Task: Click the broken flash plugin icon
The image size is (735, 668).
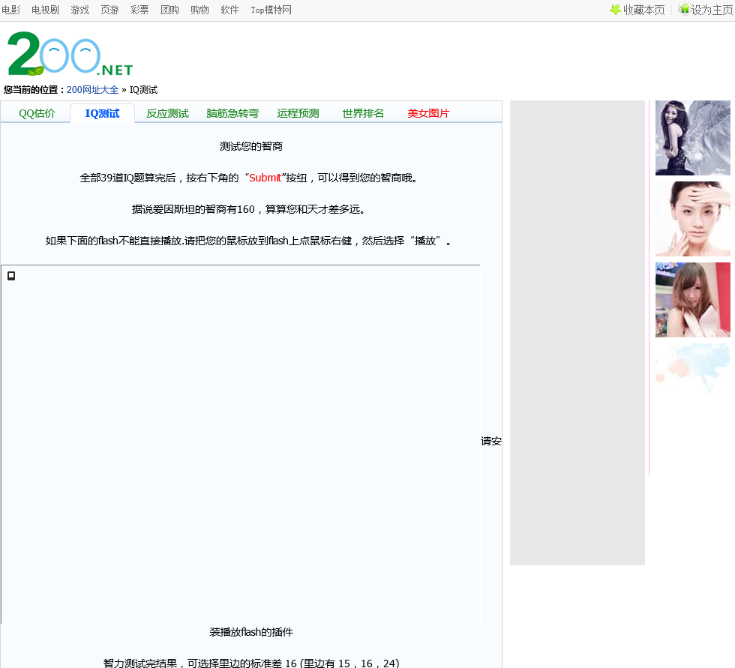Action: pyautogui.click(x=11, y=276)
